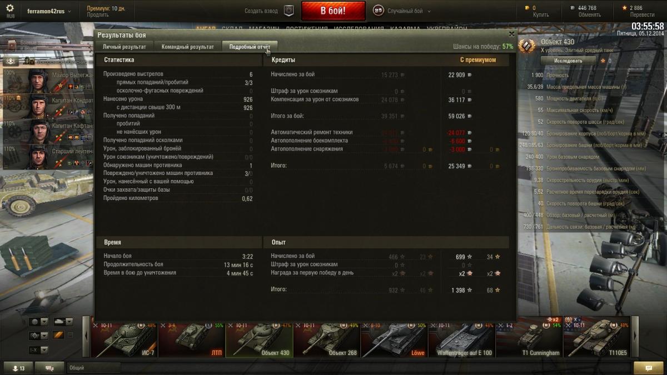
Task: Close the Результаты боя window
Action: (511, 34)
